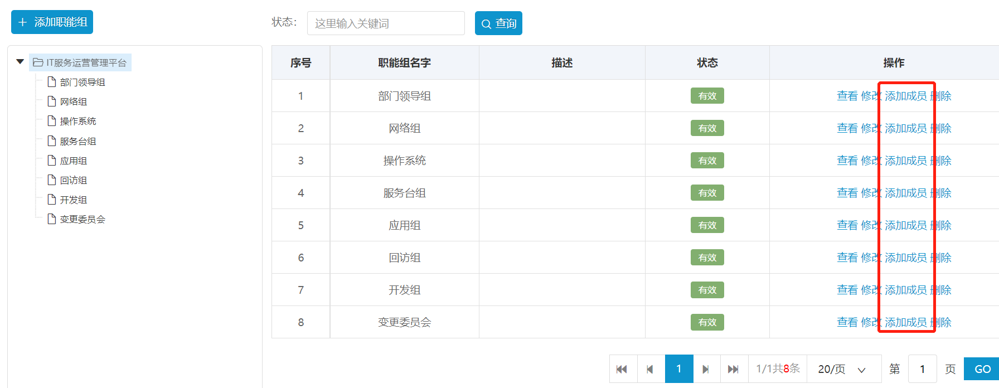Click the 添加职能组 button
Screen dimensions: 999x388
(52, 22)
